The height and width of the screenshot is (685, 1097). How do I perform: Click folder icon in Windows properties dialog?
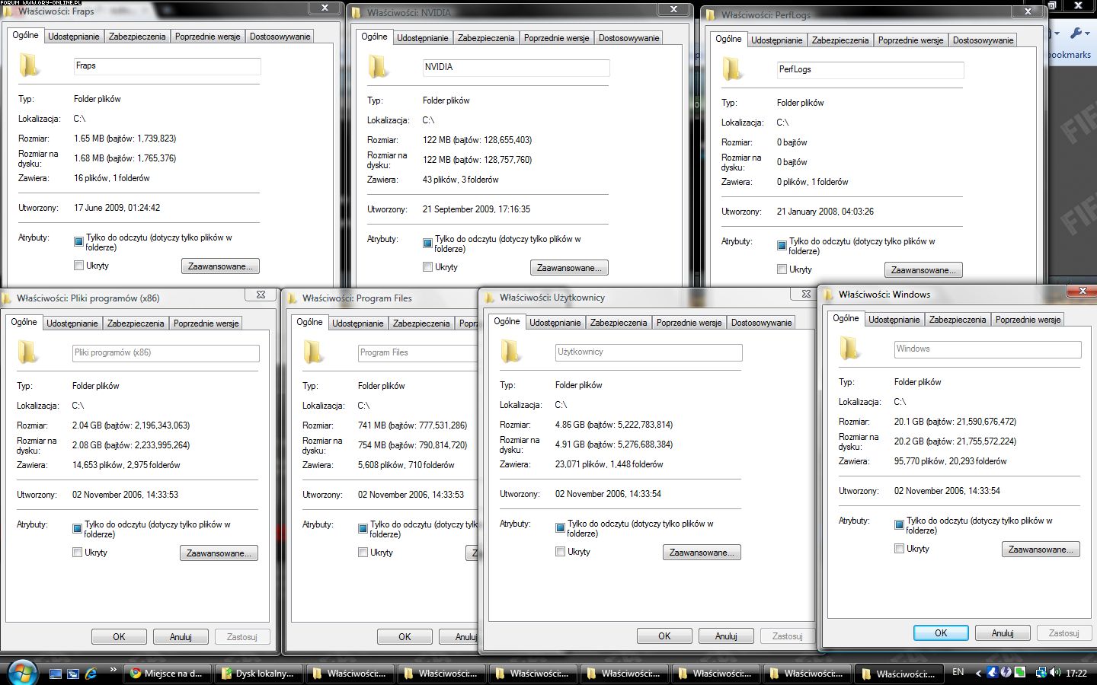pos(850,349)
